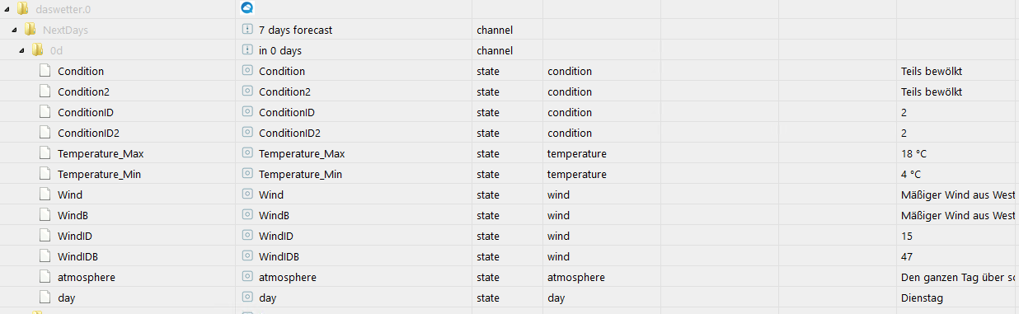Click the daswetter.0 folder icon
The image size is (1019, 314).
22,9
